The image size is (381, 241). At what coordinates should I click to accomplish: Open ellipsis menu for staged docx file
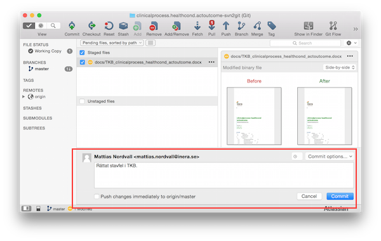tap(211, 62)
